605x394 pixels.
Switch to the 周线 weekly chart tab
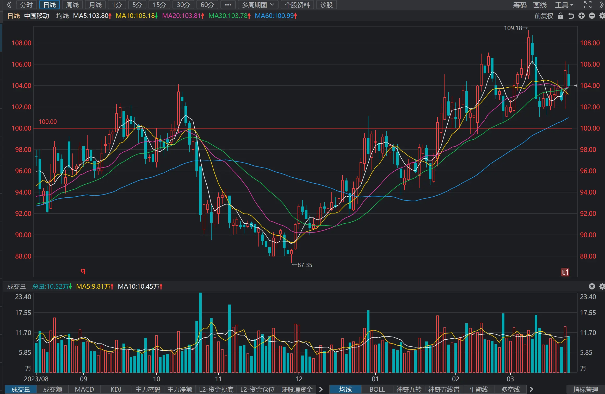72,5
